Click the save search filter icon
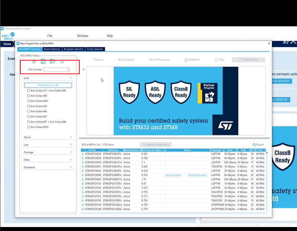The image size is (297, 231). tap(43, 61)
